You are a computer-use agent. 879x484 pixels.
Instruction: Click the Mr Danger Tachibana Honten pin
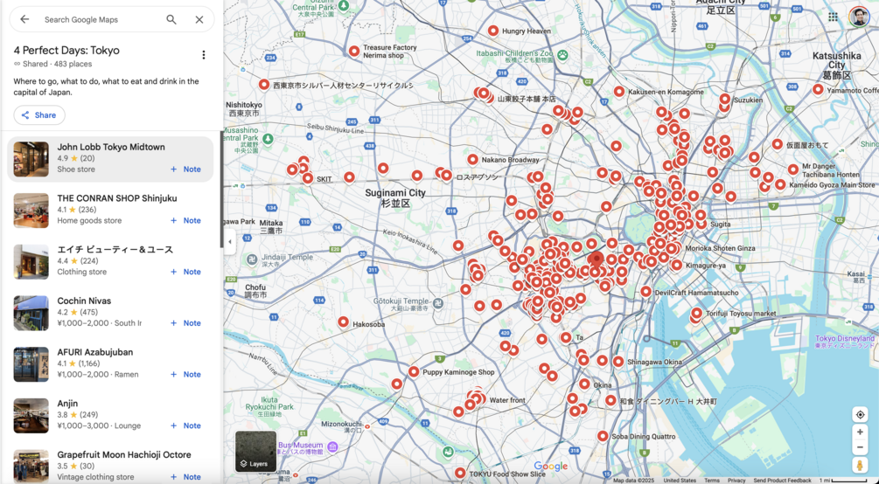tap(792, 169)
